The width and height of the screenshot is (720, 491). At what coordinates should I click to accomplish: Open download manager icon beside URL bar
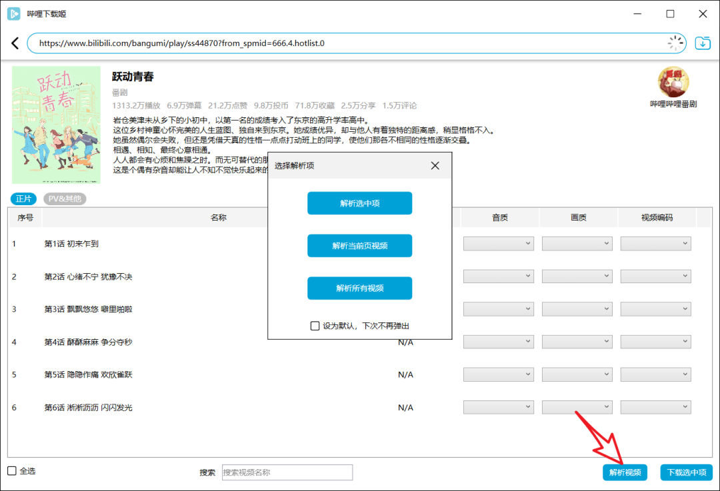tap(703, 43)
